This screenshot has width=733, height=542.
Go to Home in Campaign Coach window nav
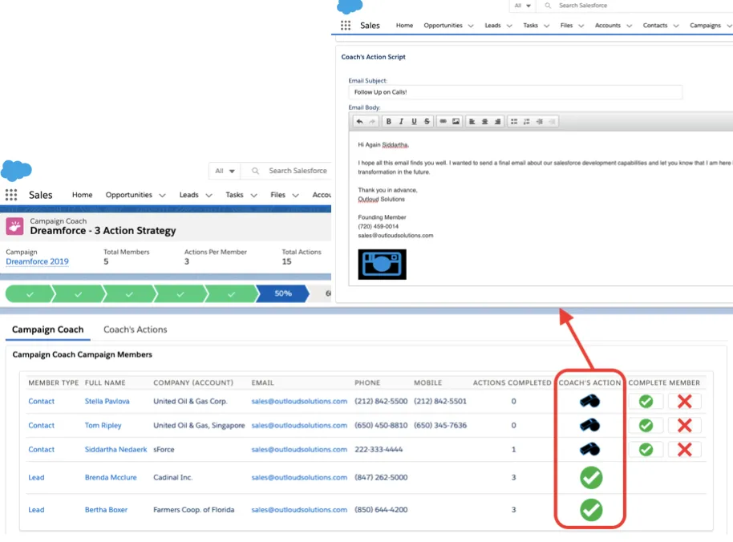pyautogui.click(x=83, y=195)
